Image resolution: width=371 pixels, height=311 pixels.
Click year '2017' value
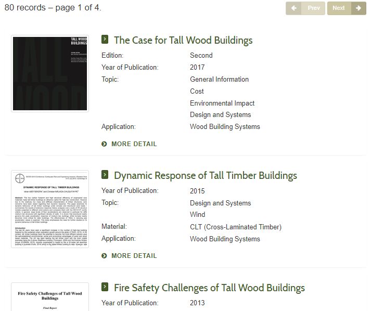(x=197, y=67)
